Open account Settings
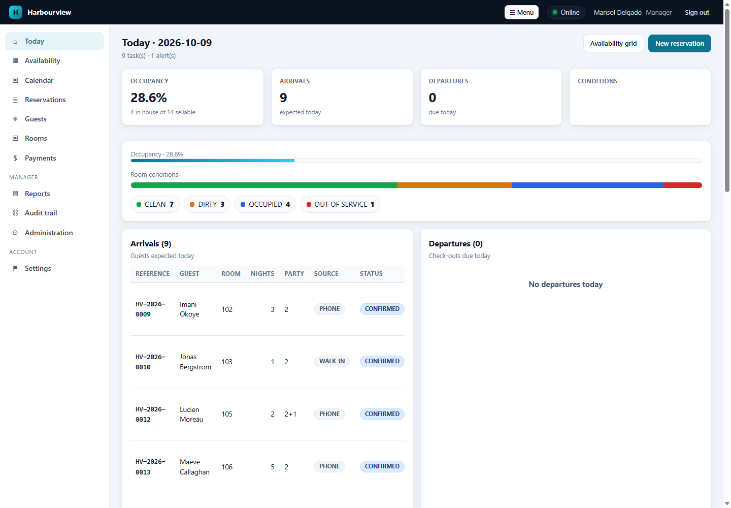This screenshot has height=508, width=731. click(54, 268)
